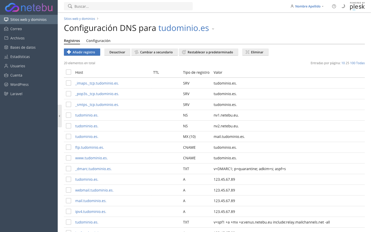This screenshot has width=371, height=232.
Task: Click the breadcrumb chevron after Sitios web y dominios
Action: point(98,19)
